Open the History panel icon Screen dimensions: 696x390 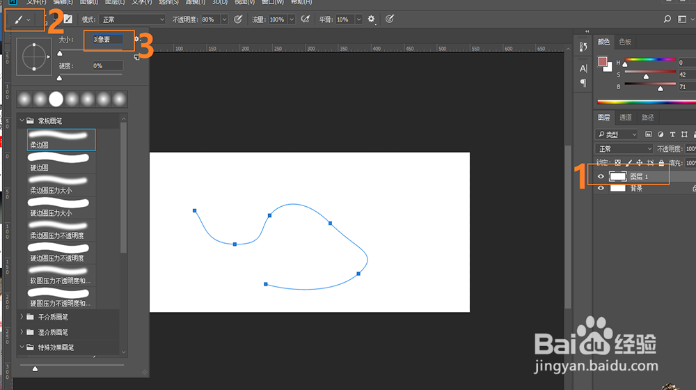pos(583,47)
